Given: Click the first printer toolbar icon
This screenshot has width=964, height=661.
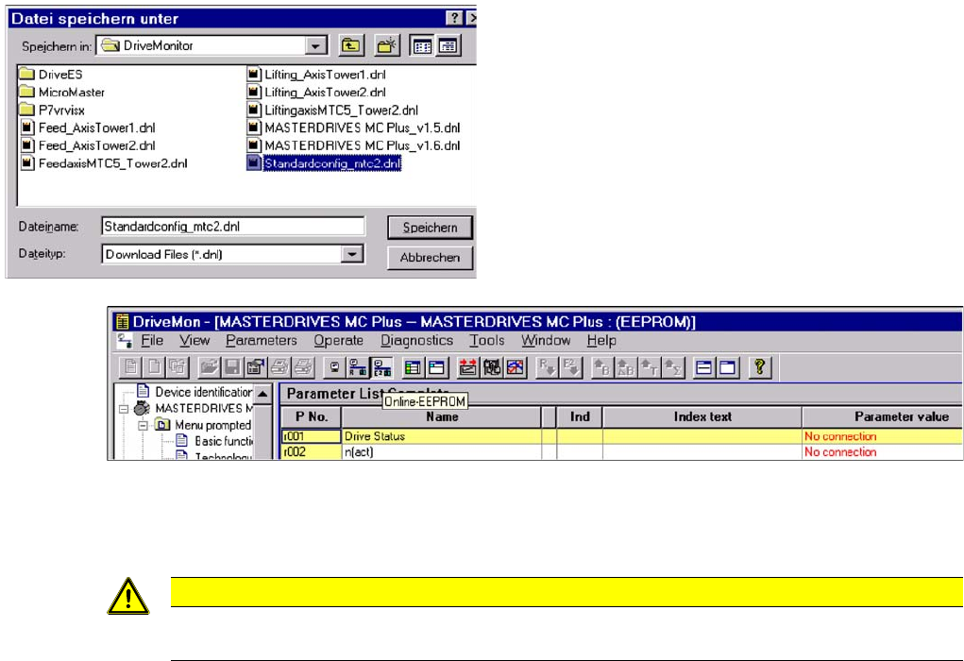Looking at the screenshot, I should pyautogui.click(x=279, y=367).
